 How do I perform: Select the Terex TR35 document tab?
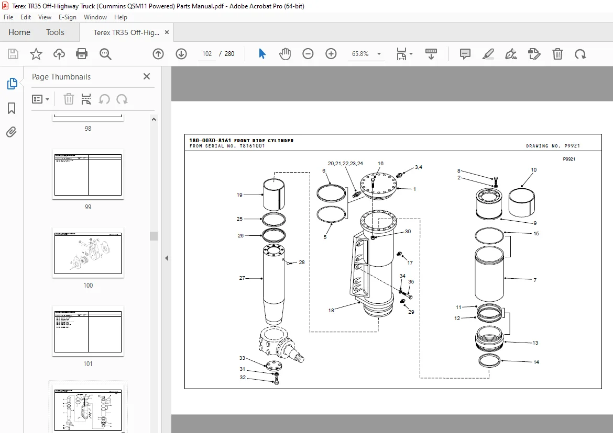pos(126,32)
